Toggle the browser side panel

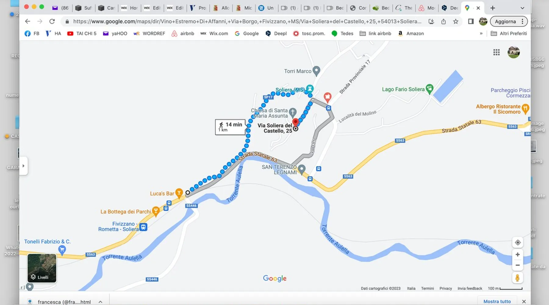(x=471, y=21)
